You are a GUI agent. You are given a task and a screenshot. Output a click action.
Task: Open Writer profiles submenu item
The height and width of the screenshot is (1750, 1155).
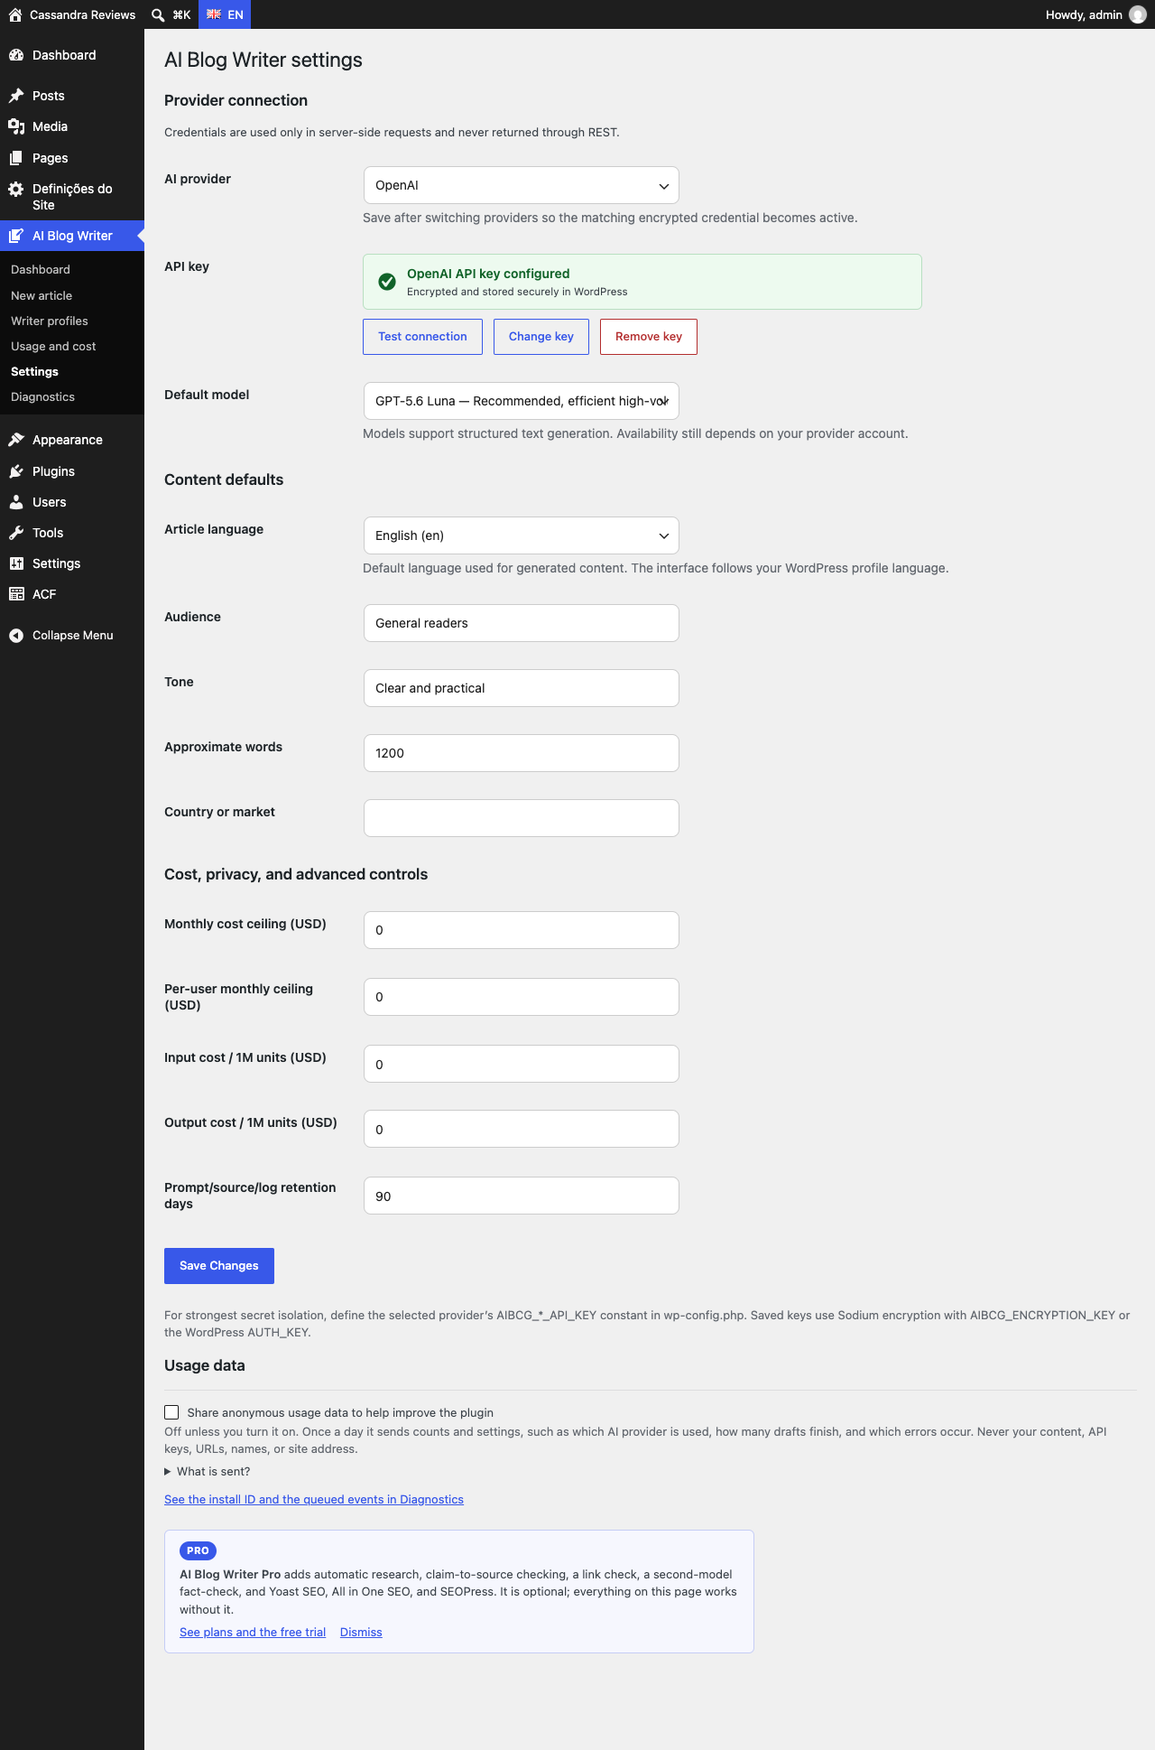tap(50, 321)
